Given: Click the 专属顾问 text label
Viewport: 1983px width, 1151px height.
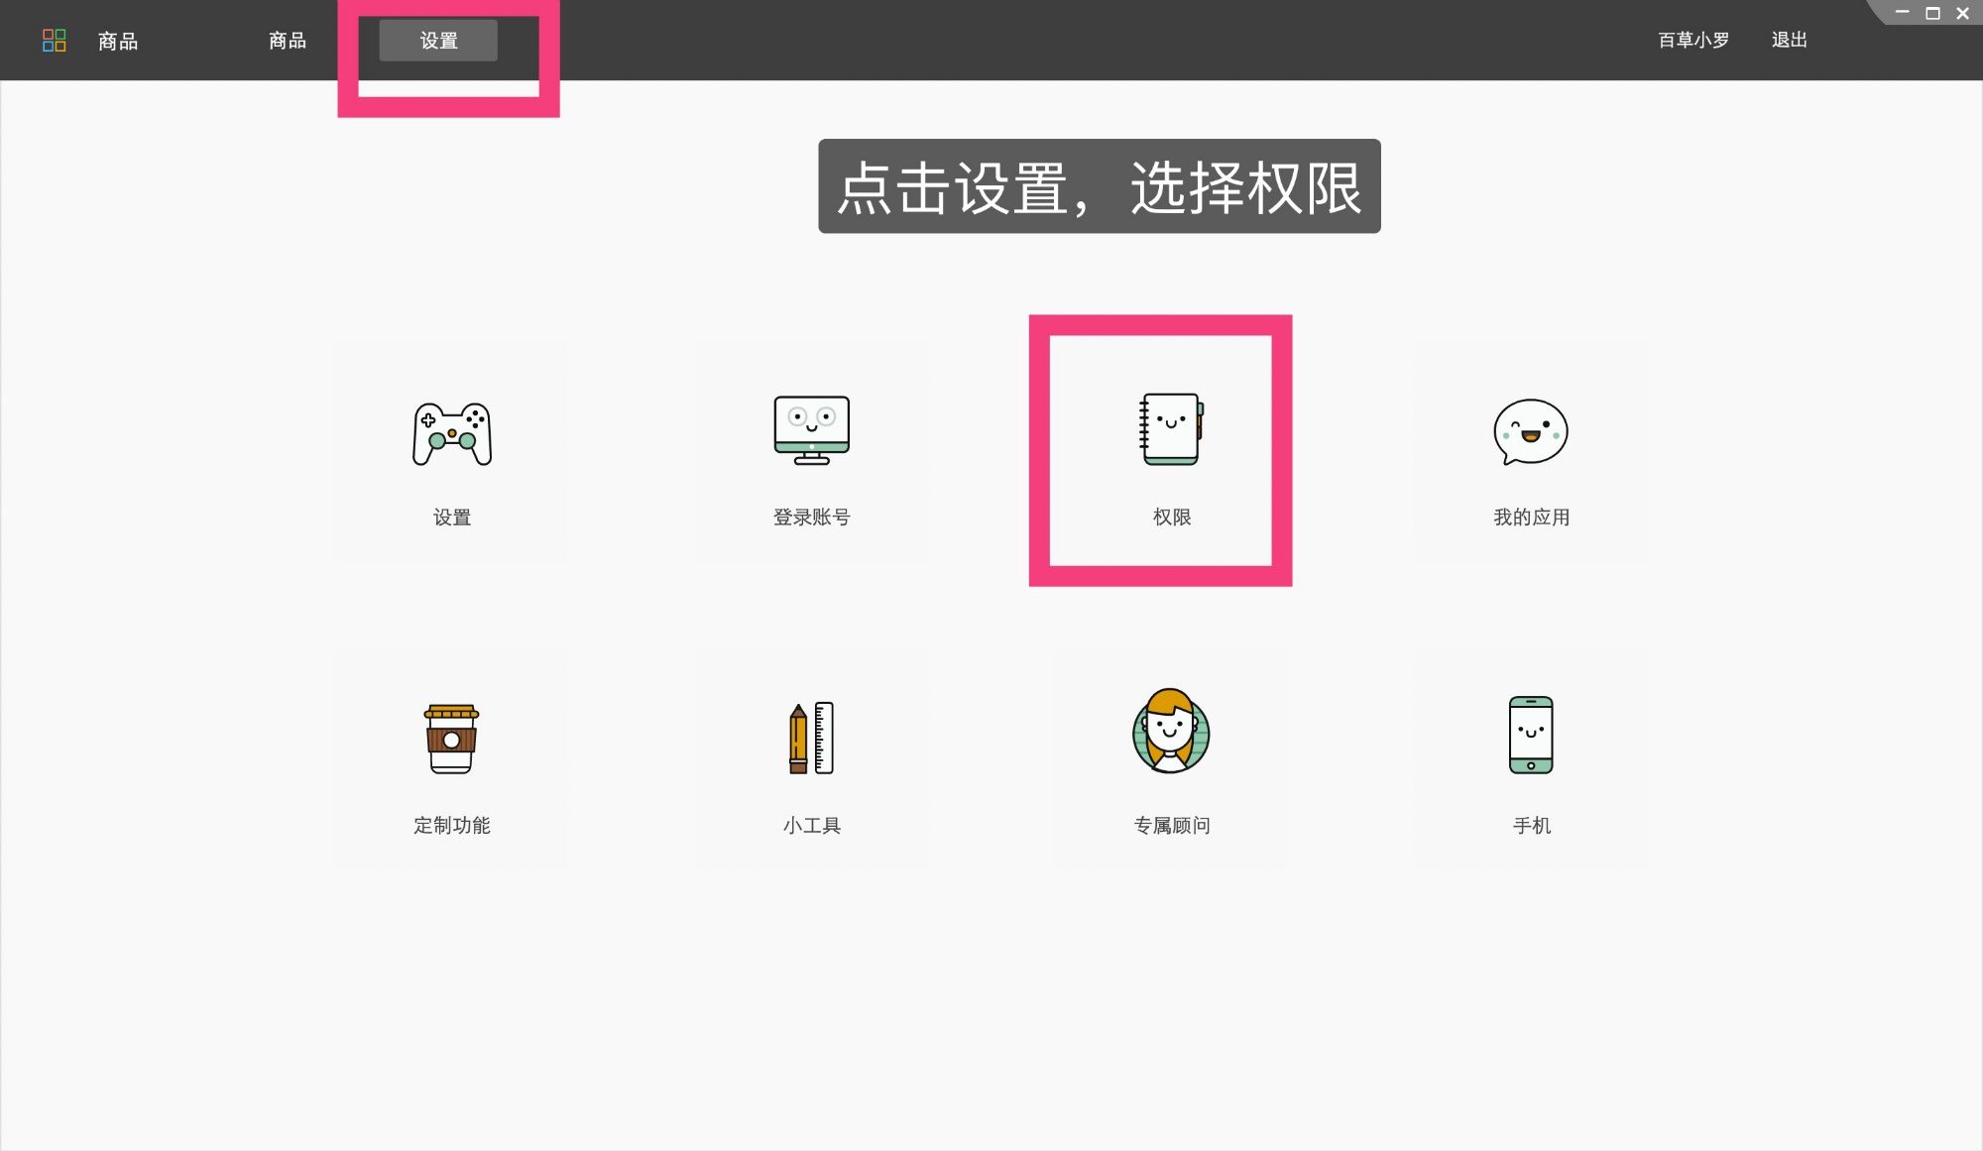Looking at the screenshot, I should click(1171, 824).
